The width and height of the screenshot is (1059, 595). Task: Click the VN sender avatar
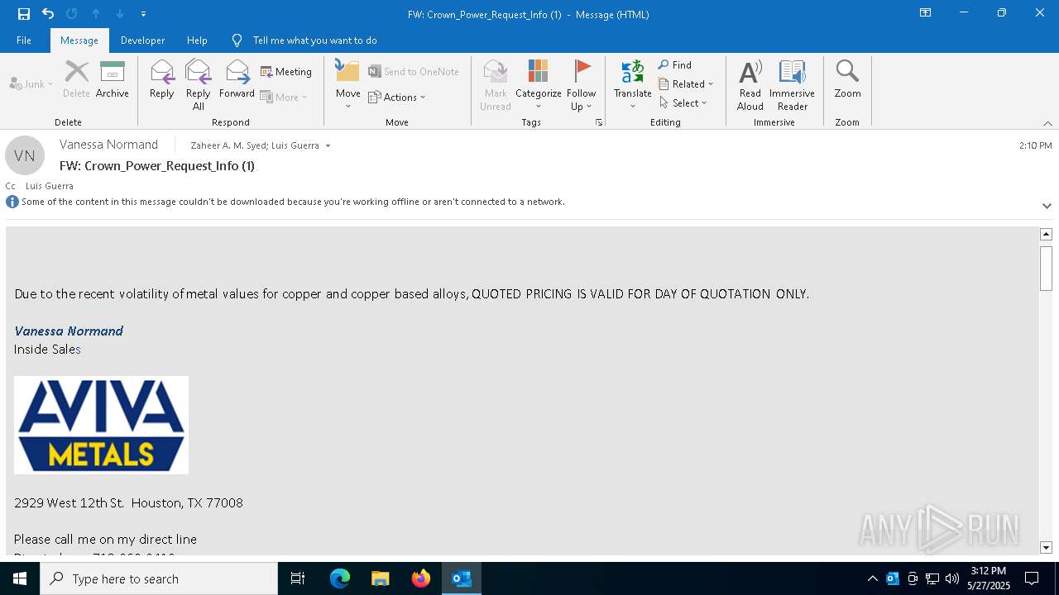[25, 155]
